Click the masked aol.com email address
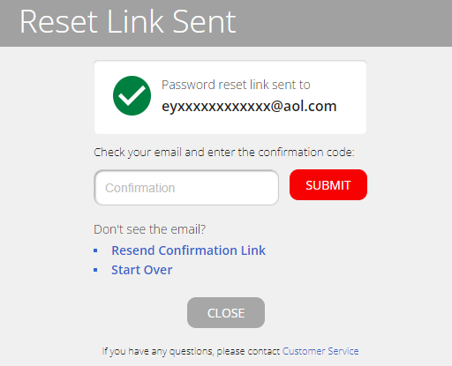 click(249, 106)
